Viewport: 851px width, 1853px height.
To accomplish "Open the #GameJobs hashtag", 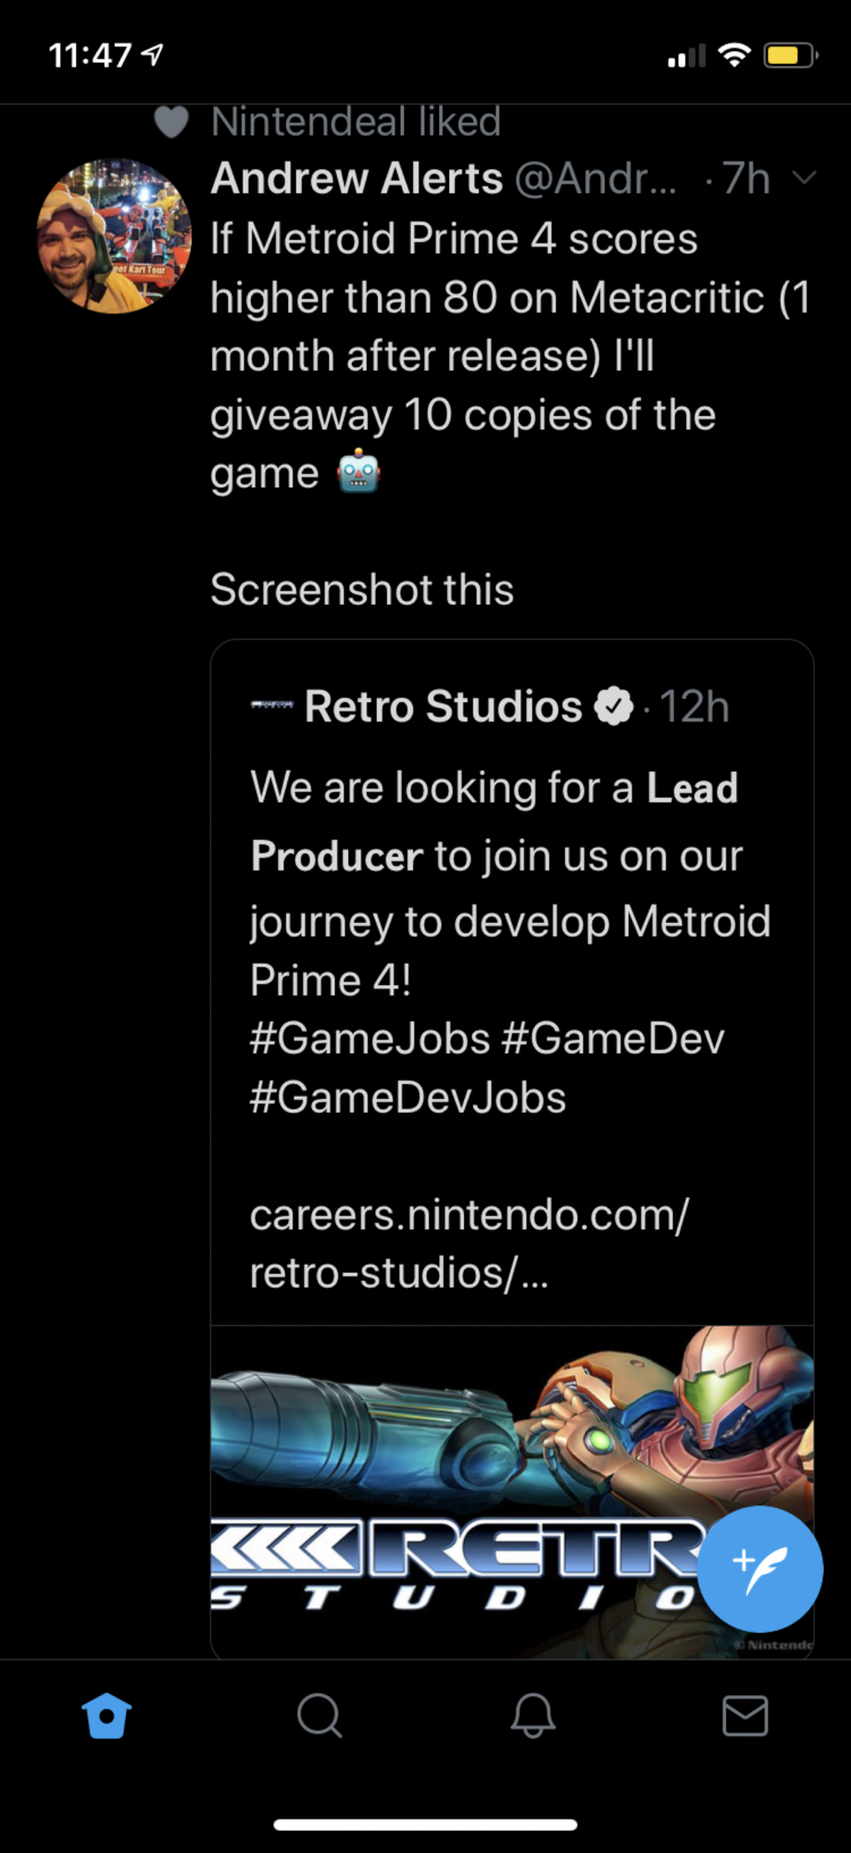I will [369, 1039].
